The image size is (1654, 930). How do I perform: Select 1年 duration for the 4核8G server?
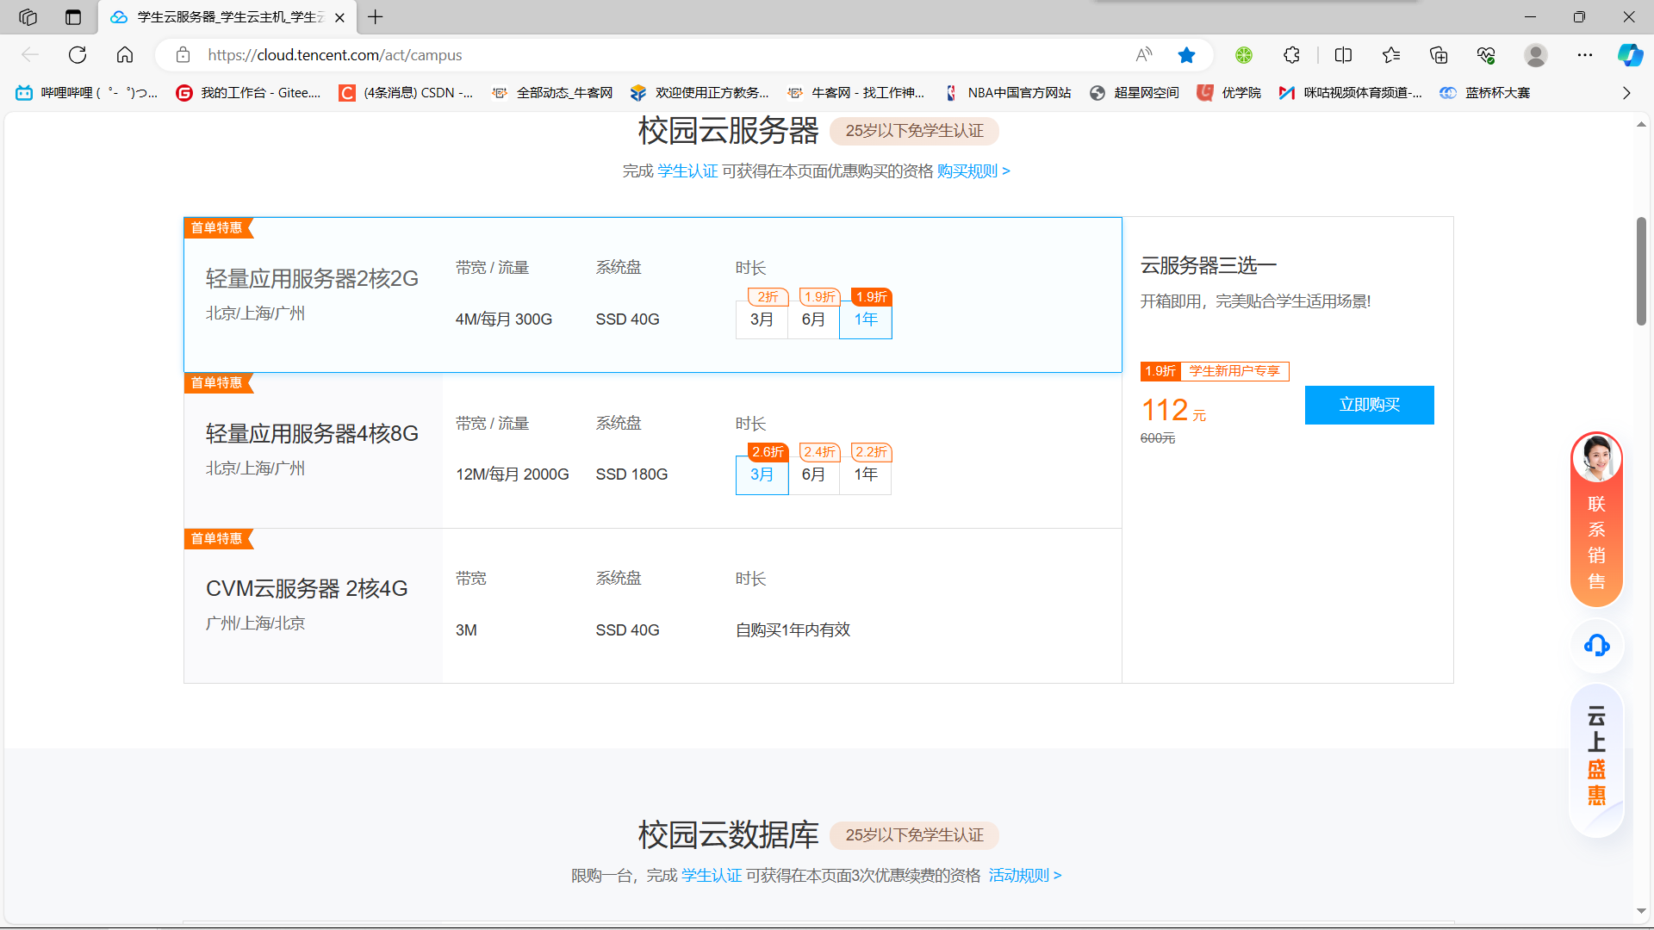[866, 474]
